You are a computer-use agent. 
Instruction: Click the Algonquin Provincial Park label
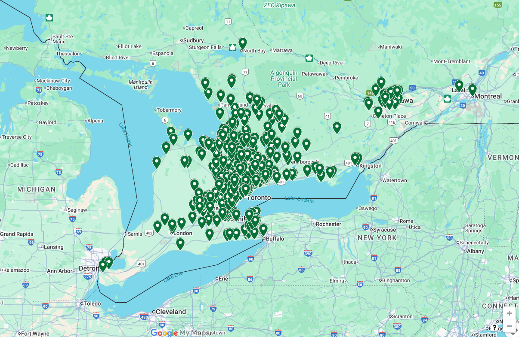click(284, 79)
